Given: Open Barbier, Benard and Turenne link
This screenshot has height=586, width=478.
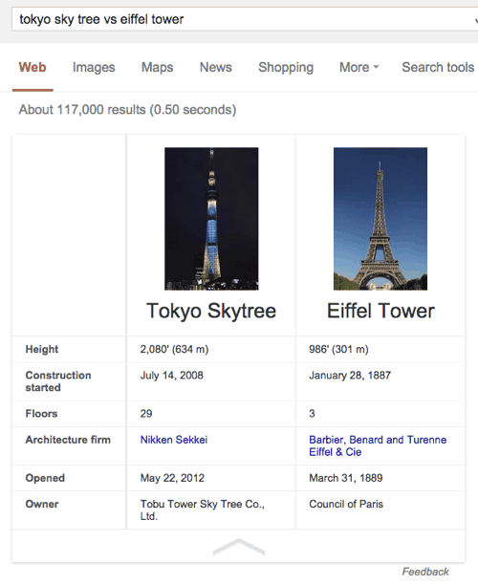Looking at the screenshot, I should (378, 440).
